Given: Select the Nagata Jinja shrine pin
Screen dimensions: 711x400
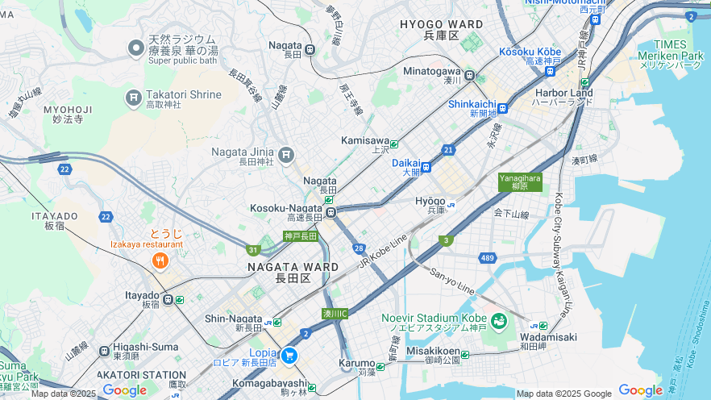Looking at the screenshot, I should pyautogui.click(x=286, y=156).
